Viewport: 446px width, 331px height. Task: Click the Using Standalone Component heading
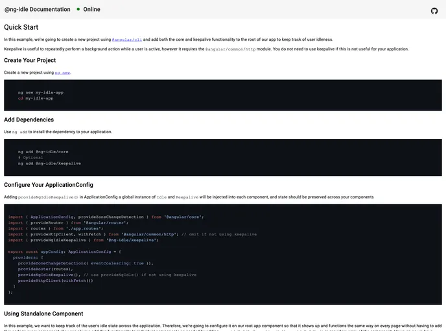tap(43, 314)
